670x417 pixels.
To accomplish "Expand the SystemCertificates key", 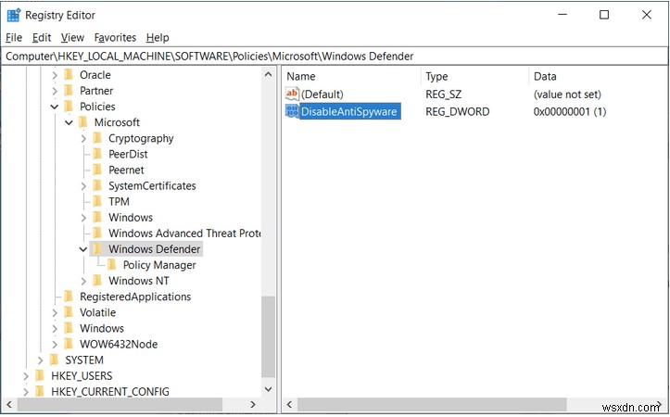I will coord(83,186).
